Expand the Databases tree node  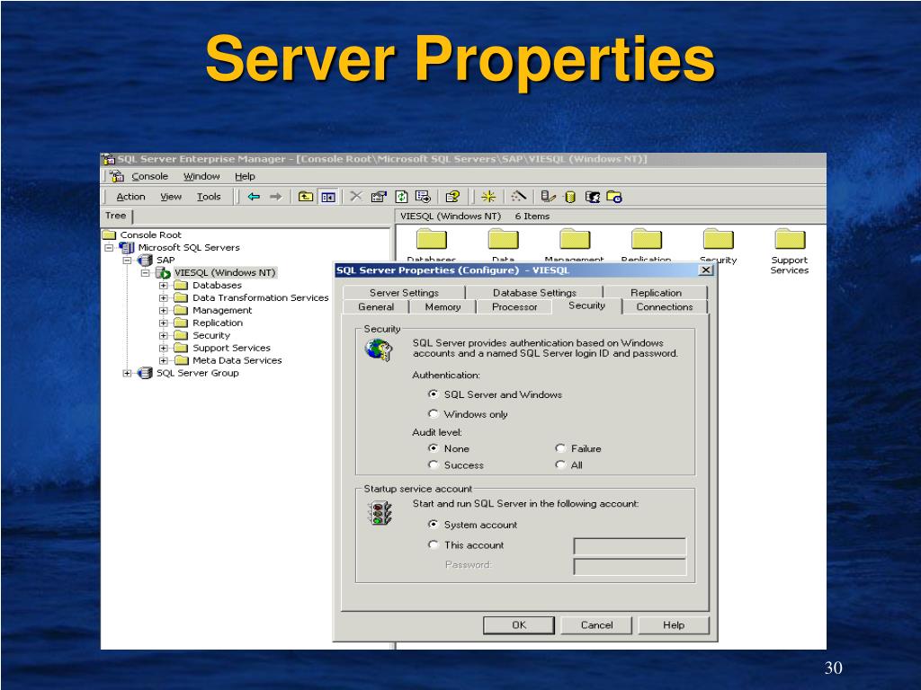point(164,285)
